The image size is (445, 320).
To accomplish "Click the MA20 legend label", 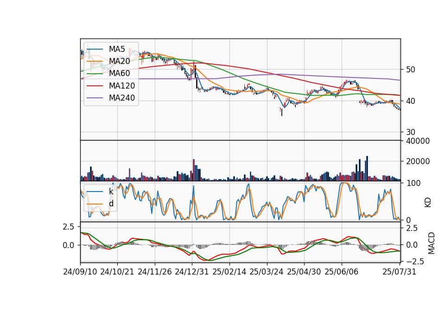I will 119,61.
